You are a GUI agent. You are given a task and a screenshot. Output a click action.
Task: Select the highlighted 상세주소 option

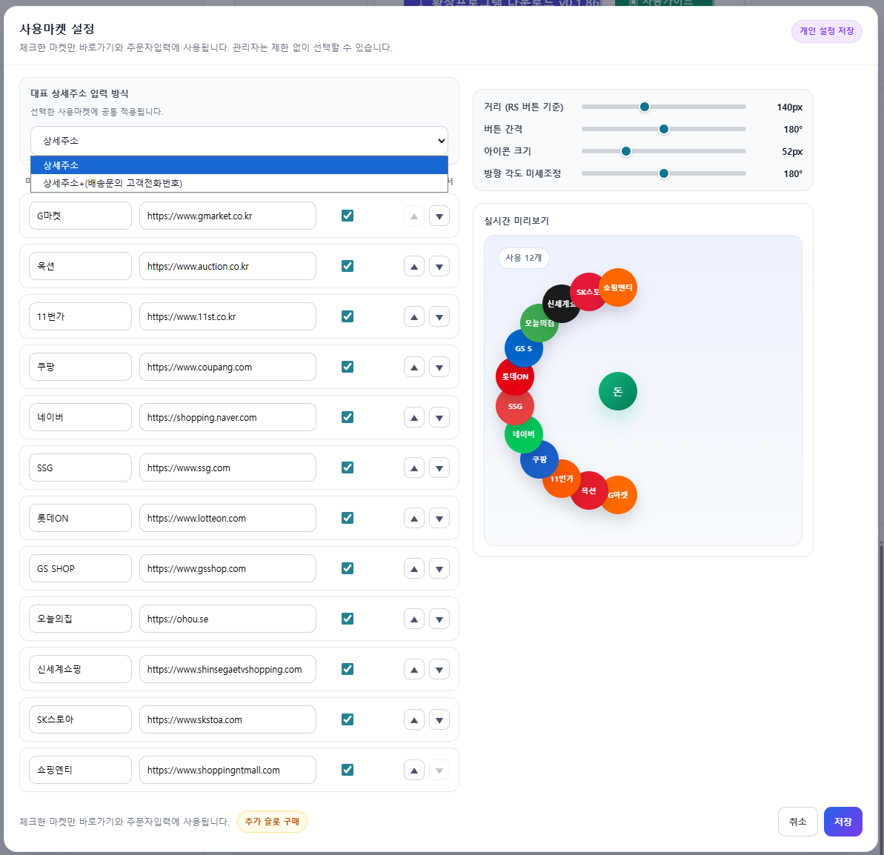tap(239, 165)
